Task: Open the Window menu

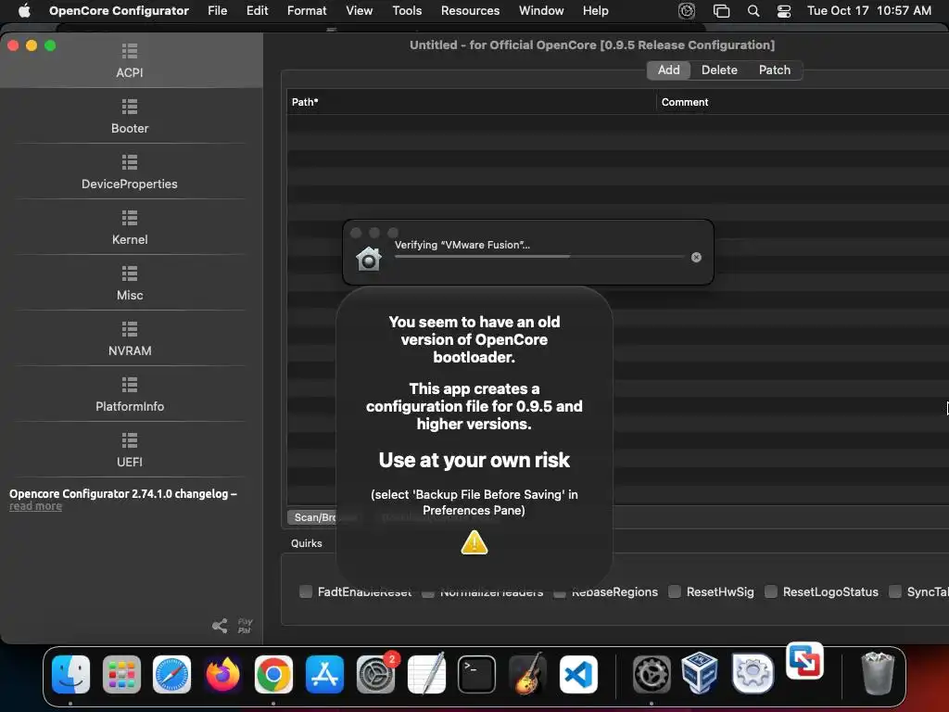Action: [x=541, y=11]
